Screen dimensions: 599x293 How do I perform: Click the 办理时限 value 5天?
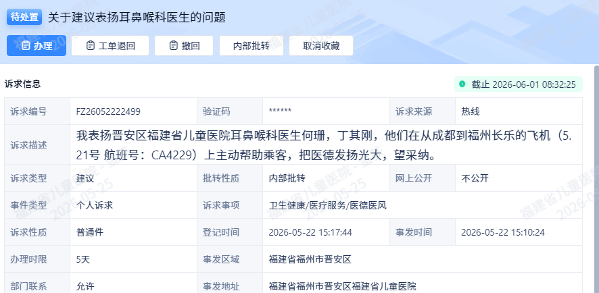(x=83, y=260)
